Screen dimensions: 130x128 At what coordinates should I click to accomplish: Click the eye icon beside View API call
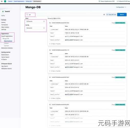click(107, 15)
